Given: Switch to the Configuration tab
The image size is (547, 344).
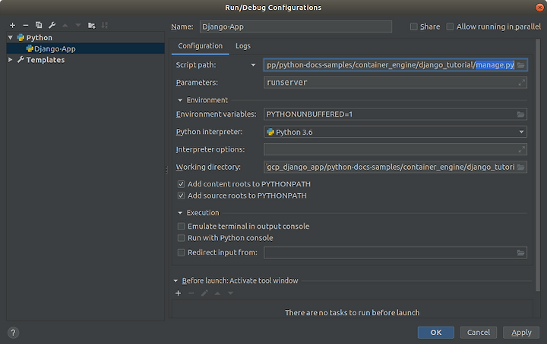Looking at the screenshot, I should coord(201,46).
